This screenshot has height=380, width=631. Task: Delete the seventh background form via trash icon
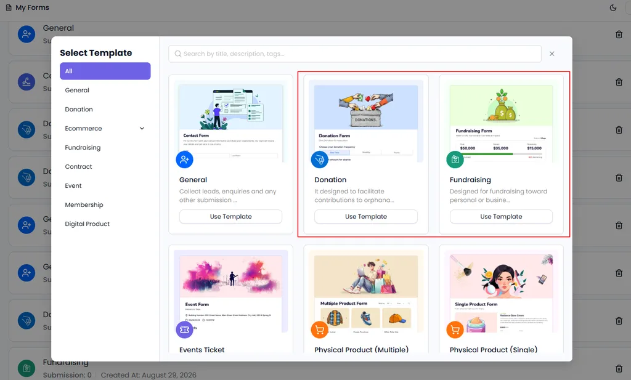[619, 321]
